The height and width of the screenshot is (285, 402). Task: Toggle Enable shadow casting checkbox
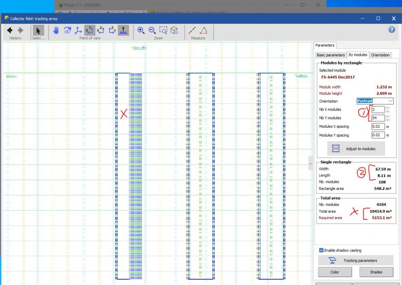point(321,250)
